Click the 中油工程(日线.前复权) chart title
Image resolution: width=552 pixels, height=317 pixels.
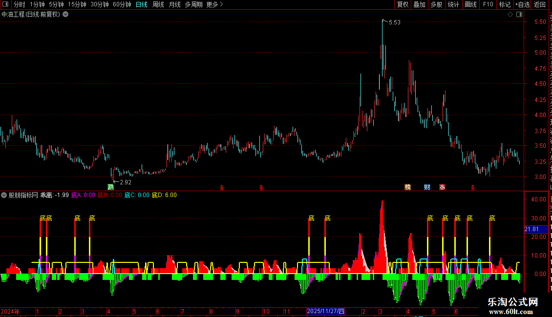(x=31, y=15)
